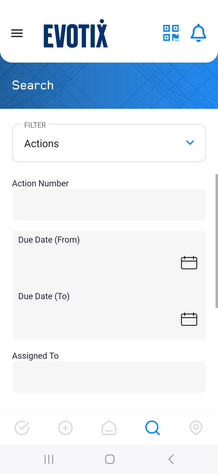Tap the Due Date (To) field
Screen dimensions: 218x474
pos(109,313)
